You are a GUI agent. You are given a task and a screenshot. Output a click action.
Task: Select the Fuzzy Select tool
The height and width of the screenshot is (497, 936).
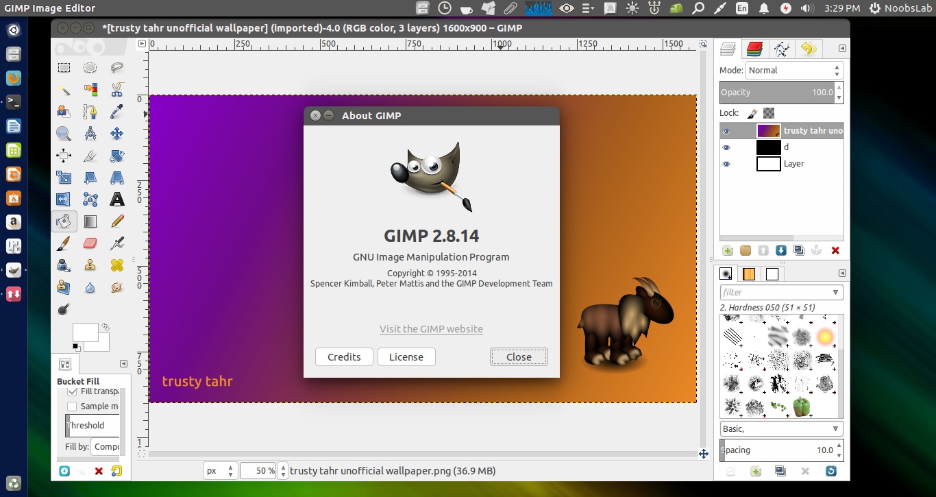click(63, 89)
